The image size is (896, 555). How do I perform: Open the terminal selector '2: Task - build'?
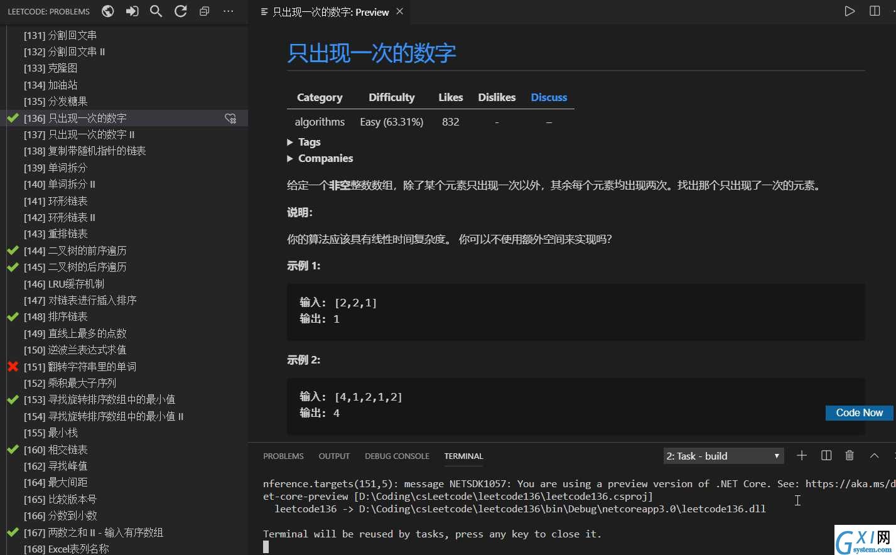(723, 456)
